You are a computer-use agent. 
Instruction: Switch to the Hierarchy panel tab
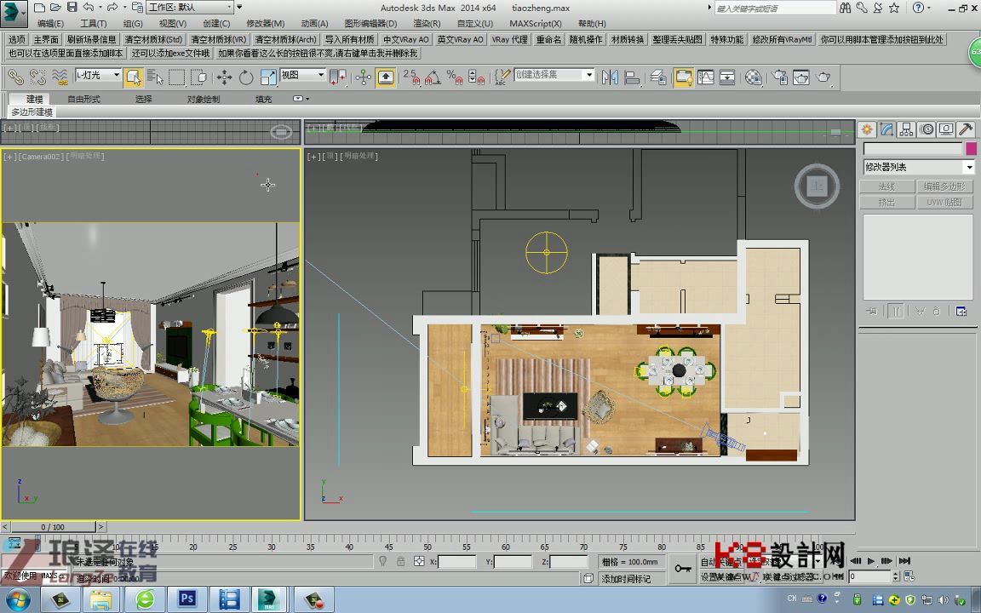coord(906,129)
